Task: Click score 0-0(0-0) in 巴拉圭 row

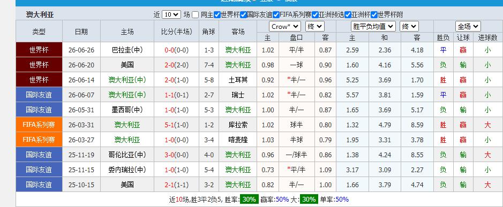Action: coord(176,50)
